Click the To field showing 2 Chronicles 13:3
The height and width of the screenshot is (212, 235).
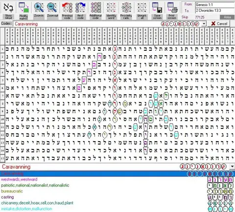(x=215, y=11)
